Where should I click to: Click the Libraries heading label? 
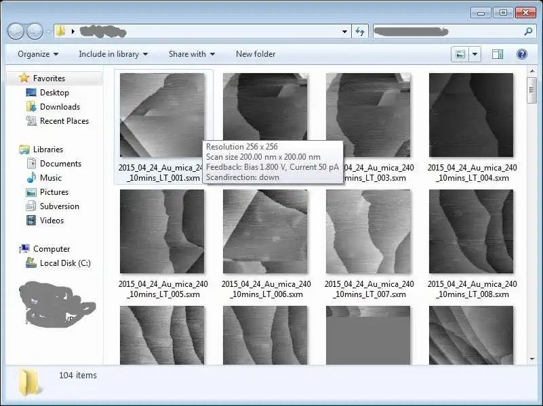48,150
